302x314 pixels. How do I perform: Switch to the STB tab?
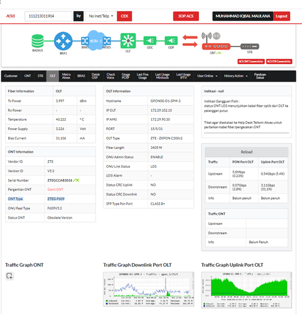[40, 76]
